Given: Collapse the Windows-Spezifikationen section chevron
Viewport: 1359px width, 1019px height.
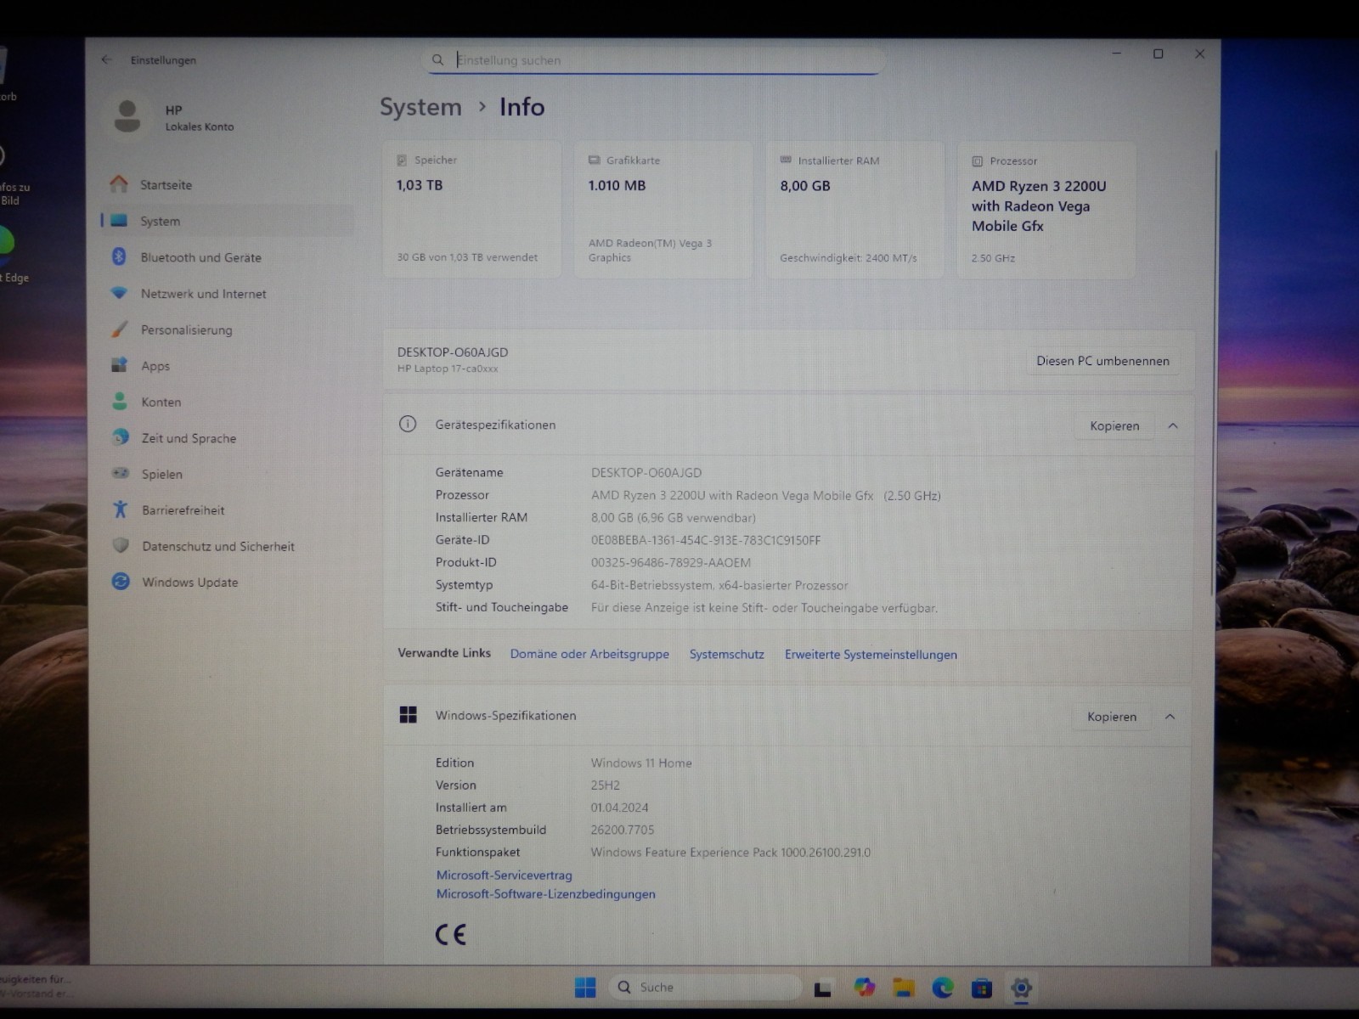Looking at the screenshot, I should pos(1170,717).
